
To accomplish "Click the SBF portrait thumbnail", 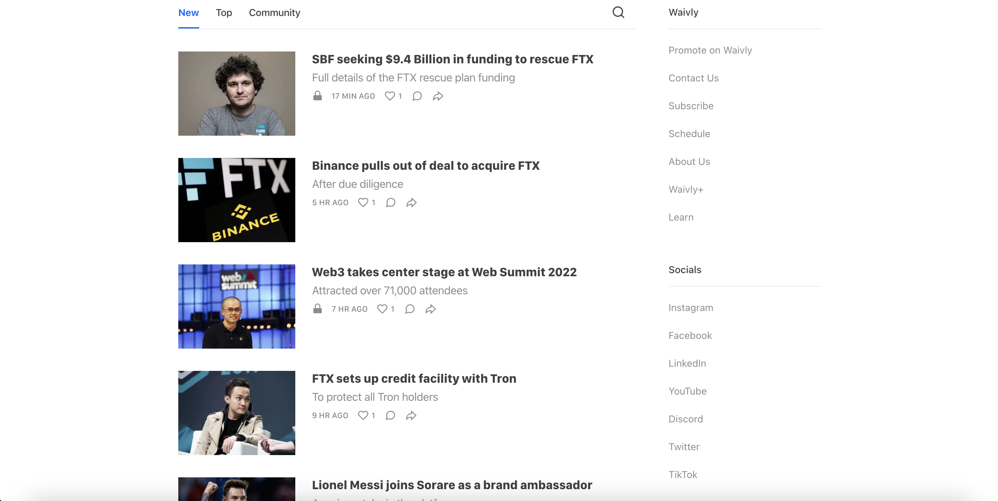I will [x=237, y=94].
